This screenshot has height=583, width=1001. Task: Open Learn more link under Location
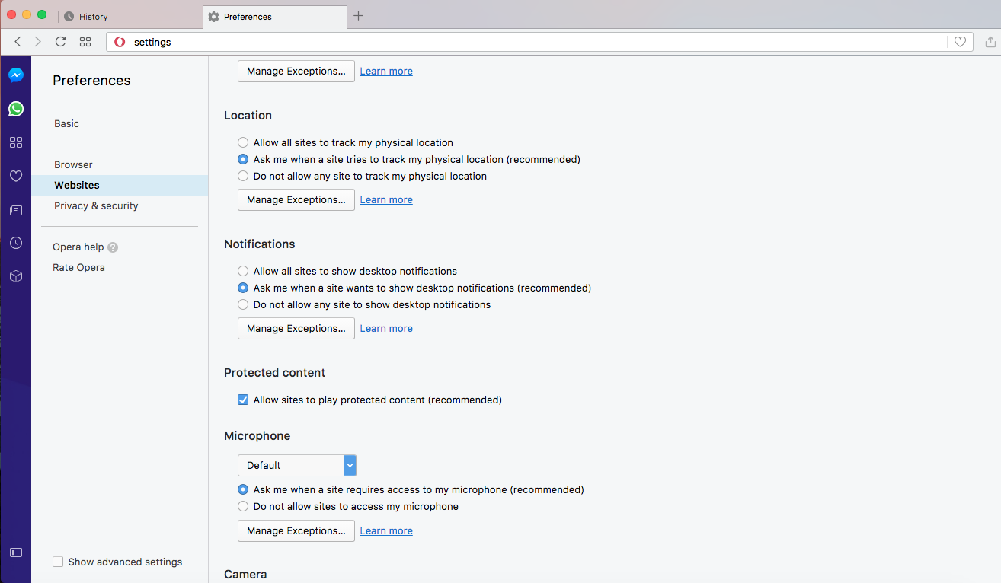(x=386, y=200)
